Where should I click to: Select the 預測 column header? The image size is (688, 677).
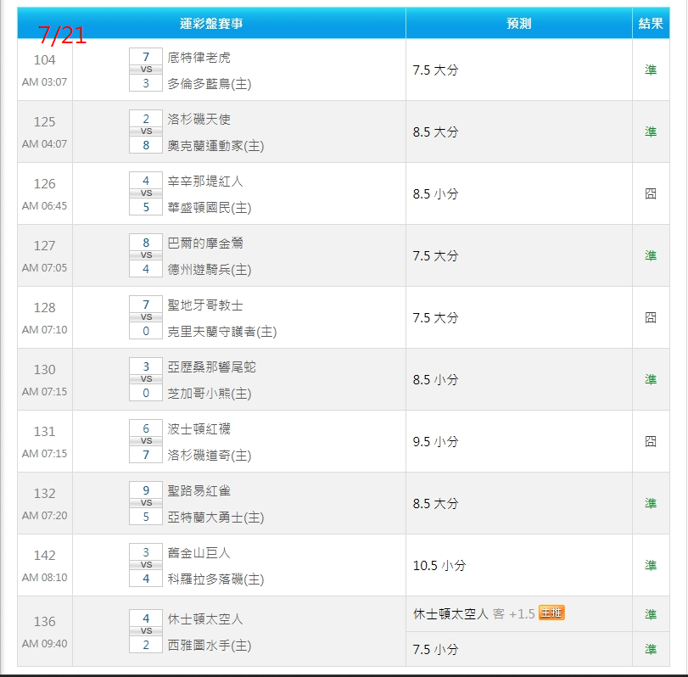518,24
